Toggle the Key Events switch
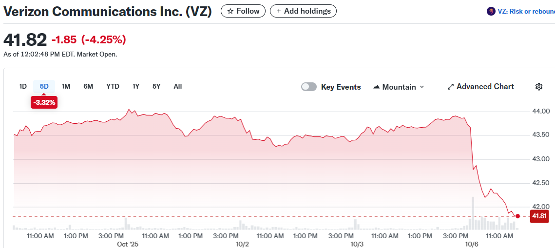 [309, 87]
